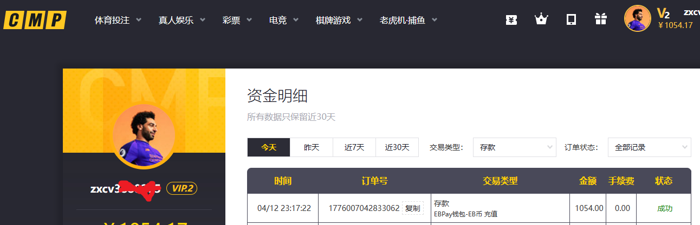Expand the 体育投注 menu
The width and height of the screenshot is (700, 225).
pos(118,21)
